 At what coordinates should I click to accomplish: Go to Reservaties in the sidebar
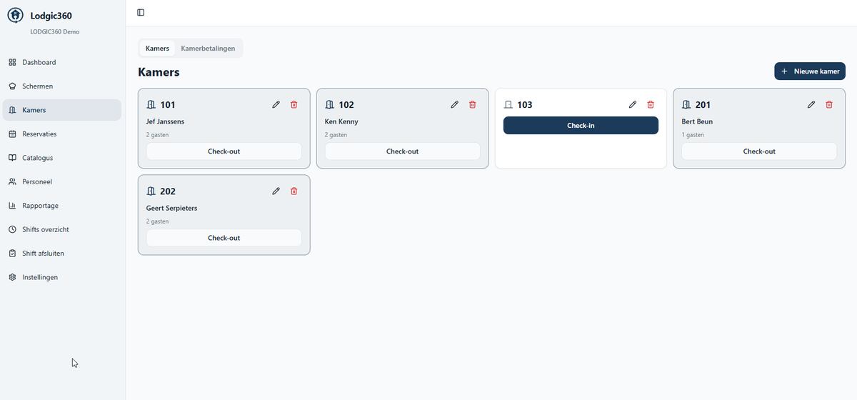point(62,134)
